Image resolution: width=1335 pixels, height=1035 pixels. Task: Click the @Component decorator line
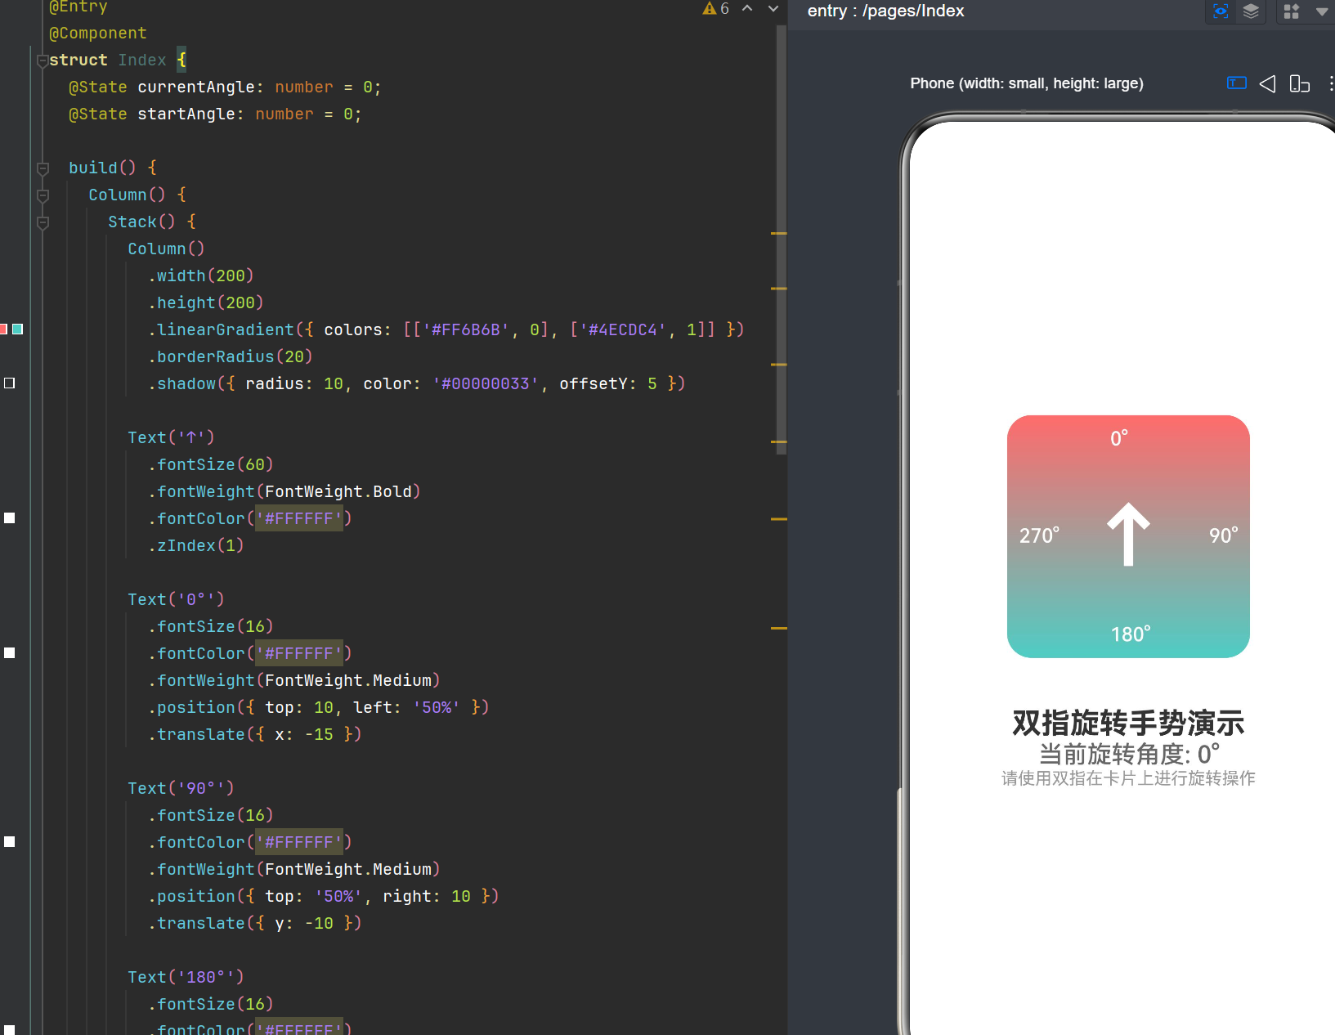pyautogui.click(x=98, y=34)
